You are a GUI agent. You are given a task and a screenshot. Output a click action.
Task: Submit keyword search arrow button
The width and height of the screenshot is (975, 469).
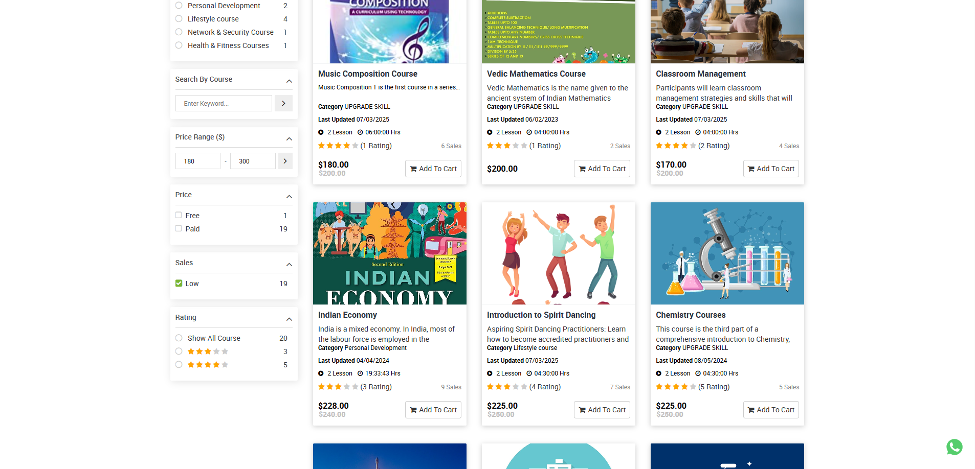pos(283,103)
